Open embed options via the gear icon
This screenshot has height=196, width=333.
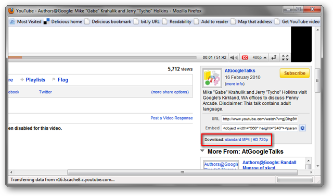click(x=302, y=128)
